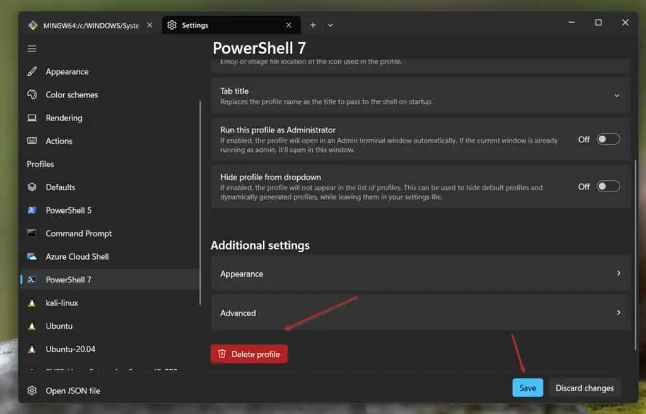Open Rendering settings page

tap(110, 118)
